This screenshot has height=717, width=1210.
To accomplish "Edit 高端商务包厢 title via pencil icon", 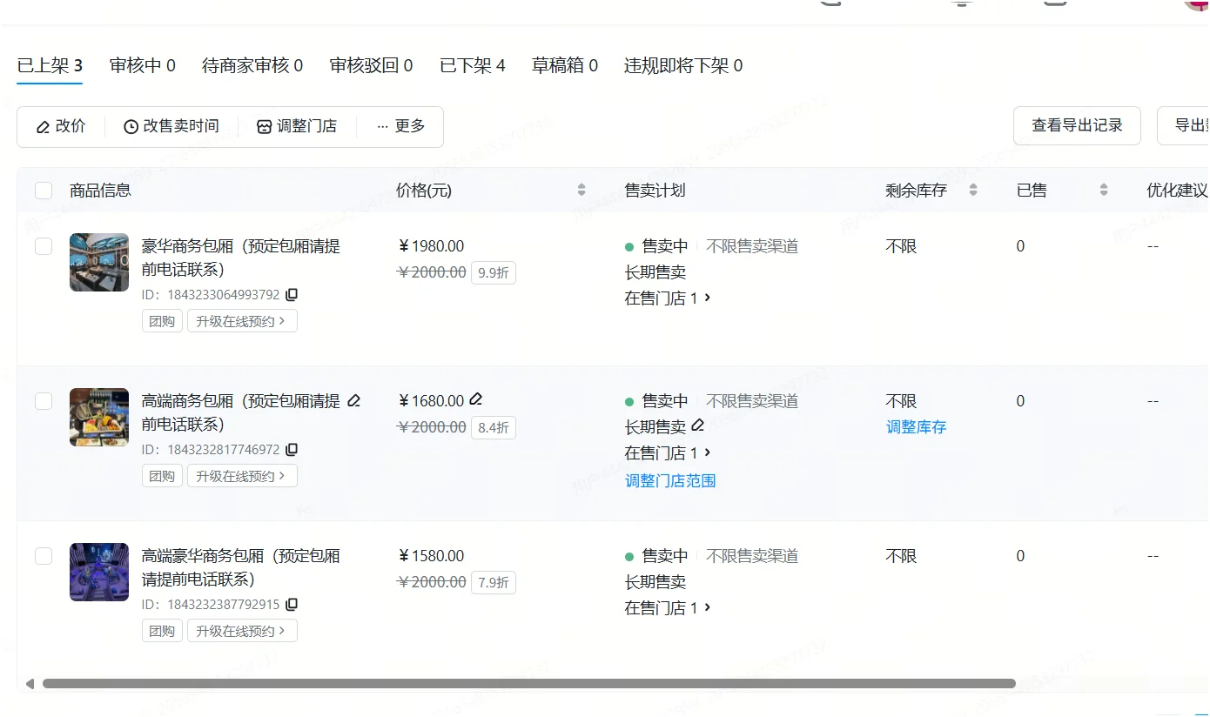I will [x=354, y=399].
